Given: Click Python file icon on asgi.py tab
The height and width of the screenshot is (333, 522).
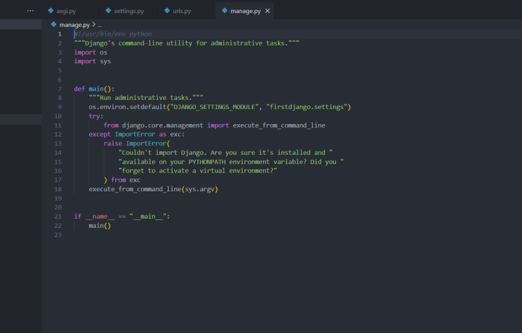Looking at the screenshot, I should click(x=51, y=10).
